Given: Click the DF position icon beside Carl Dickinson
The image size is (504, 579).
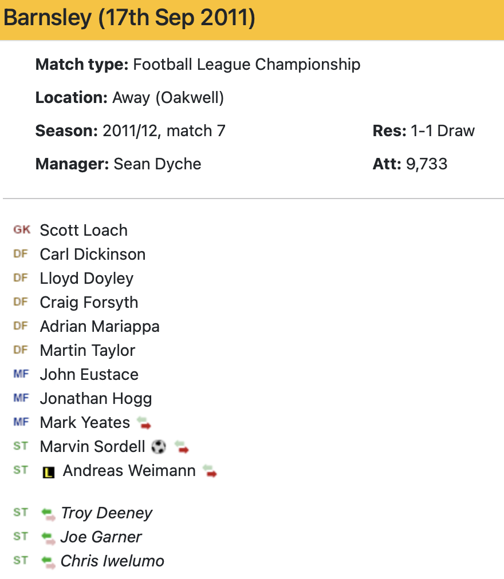Looking at the screenshot, I should (21, 254).
